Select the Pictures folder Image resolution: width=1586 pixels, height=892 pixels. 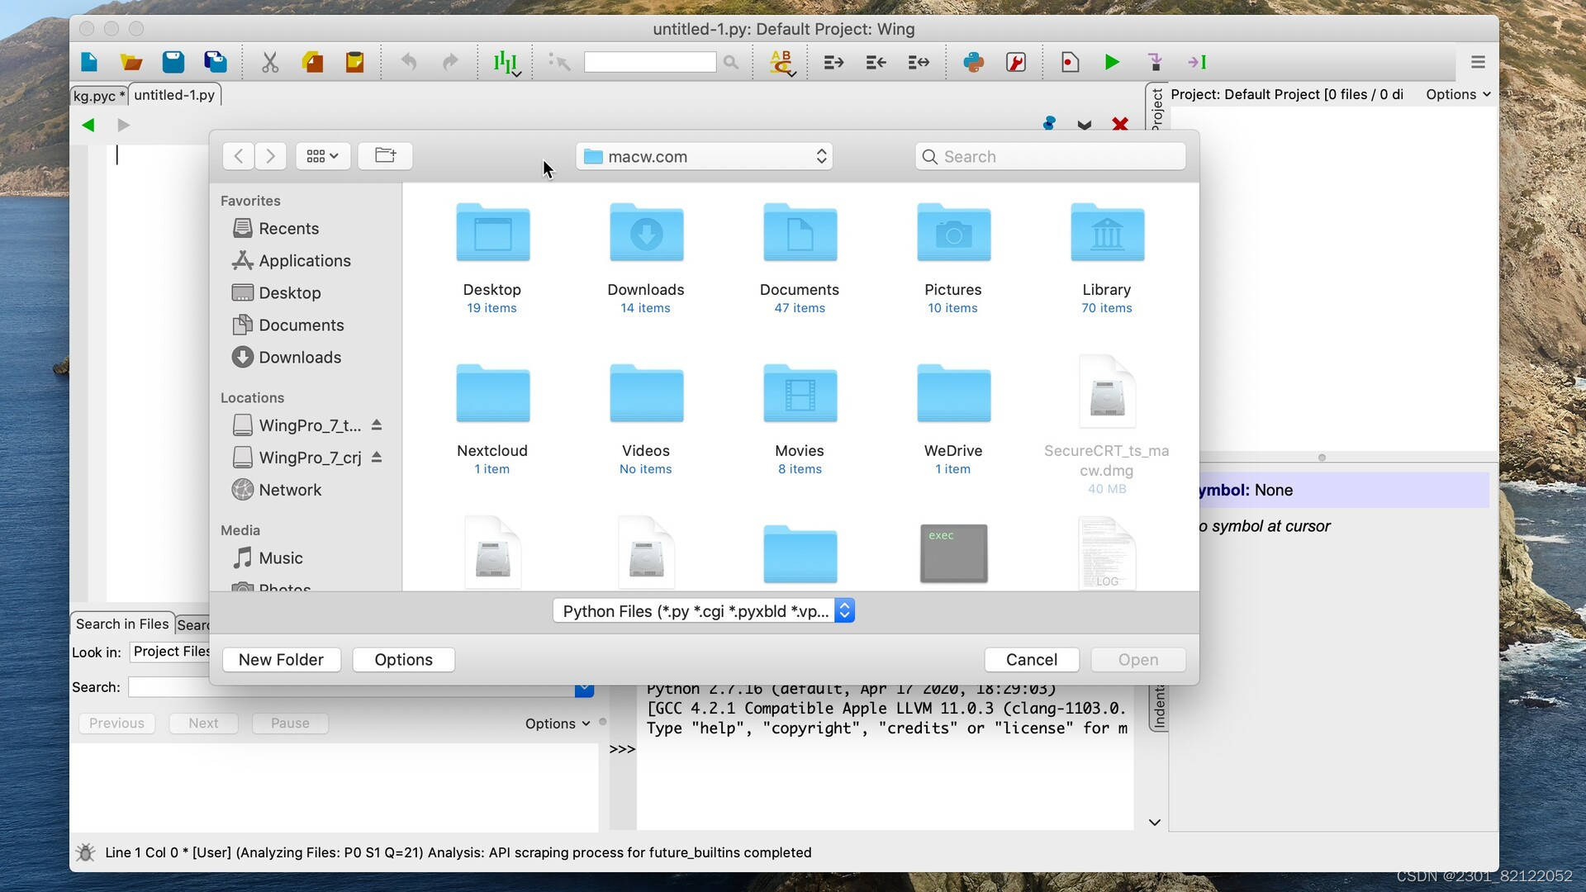point(953,233)
